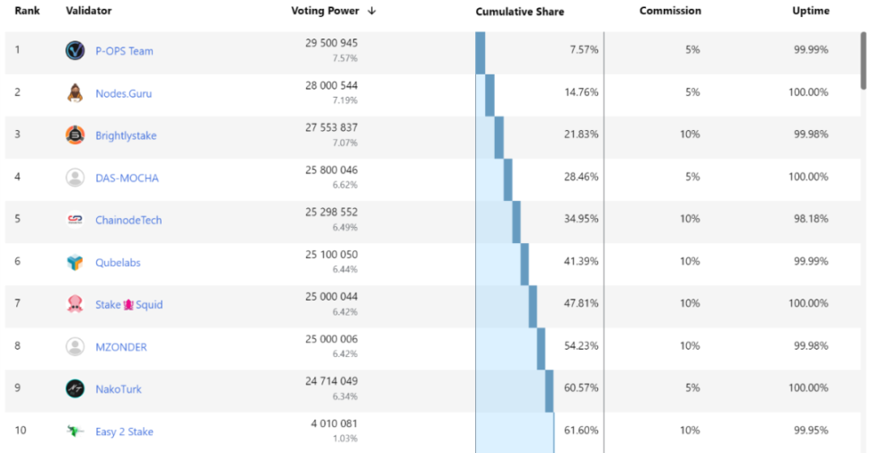This screenshot has width=873, height=453.
Task: Click the Cumulative Share column header
Action: (x=520, y=13)
